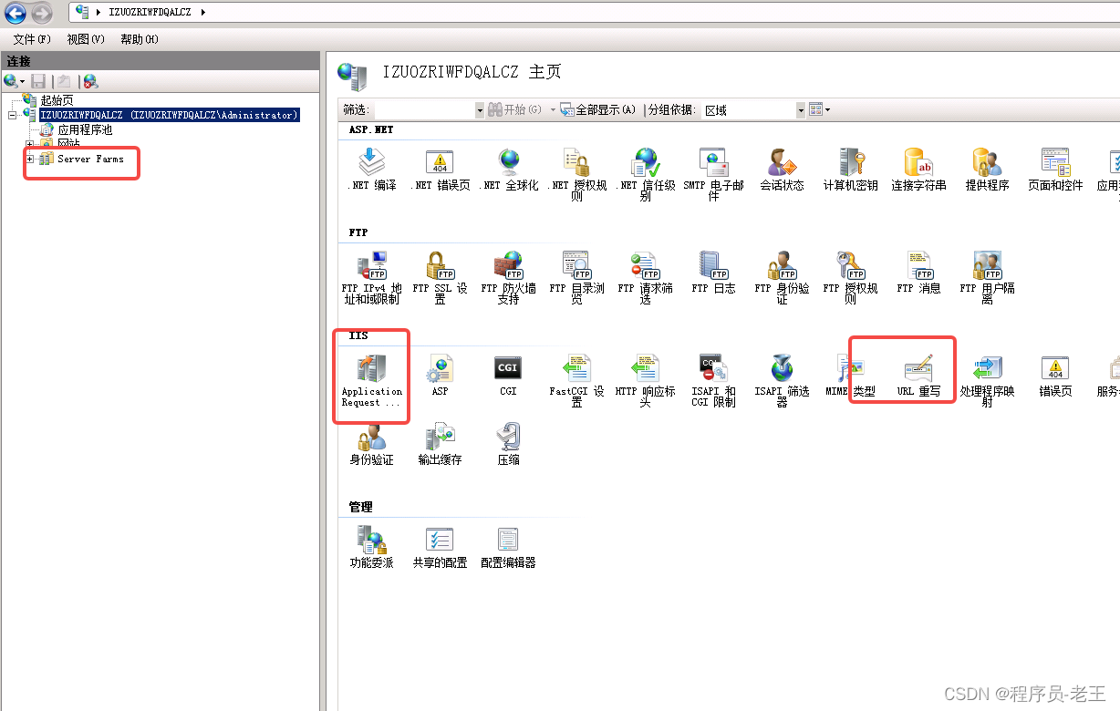1120x711 pixels.
Task: Open ISAPI 和 CGI 限制 feature
Action: (713, 380)
